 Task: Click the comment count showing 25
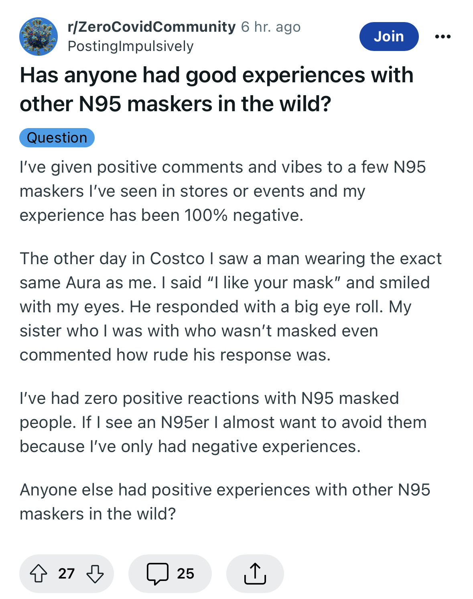pos(185,574)
